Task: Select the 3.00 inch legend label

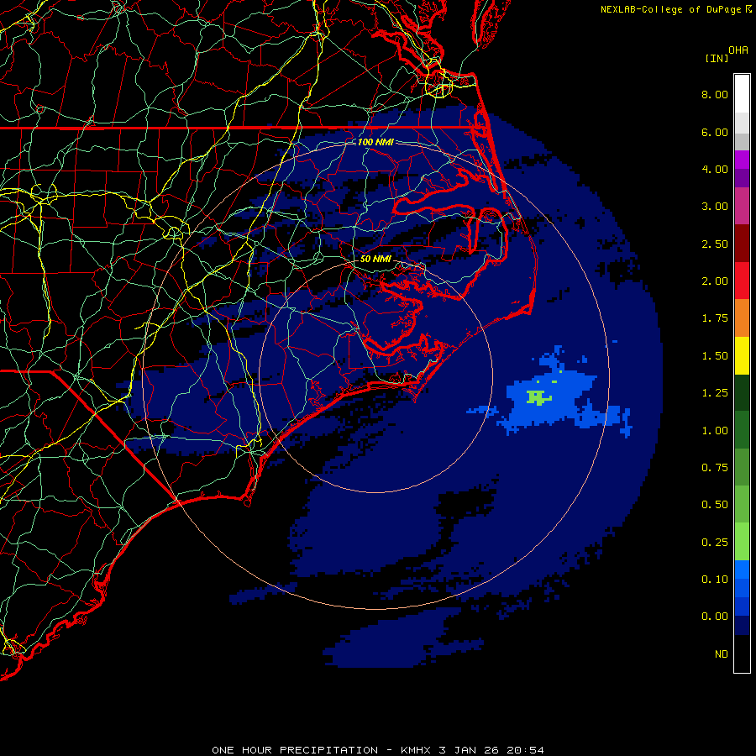Action: (x=715, y=207)
